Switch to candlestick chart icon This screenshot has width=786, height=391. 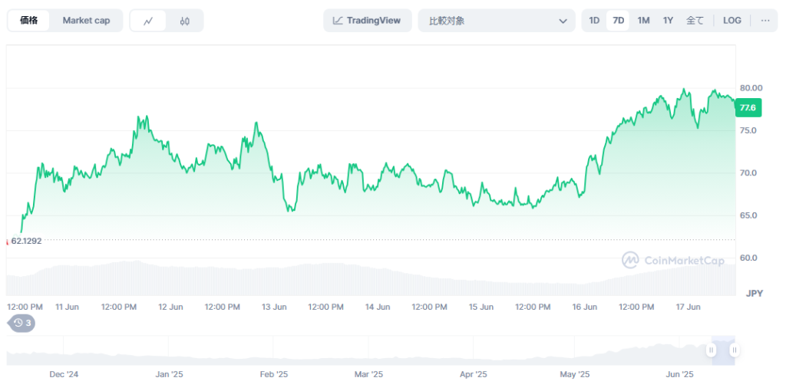[x=185, y=21]
